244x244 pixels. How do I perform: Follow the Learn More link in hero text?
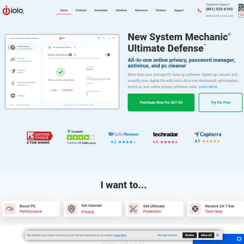pos(208,87)
